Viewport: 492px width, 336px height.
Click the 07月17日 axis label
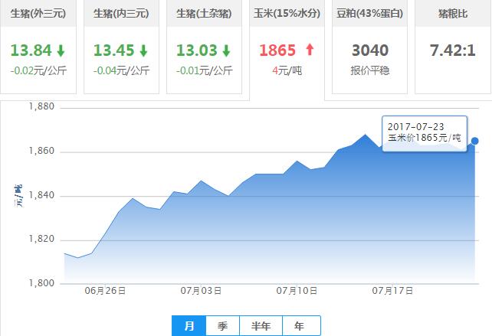tap(392, 291)
